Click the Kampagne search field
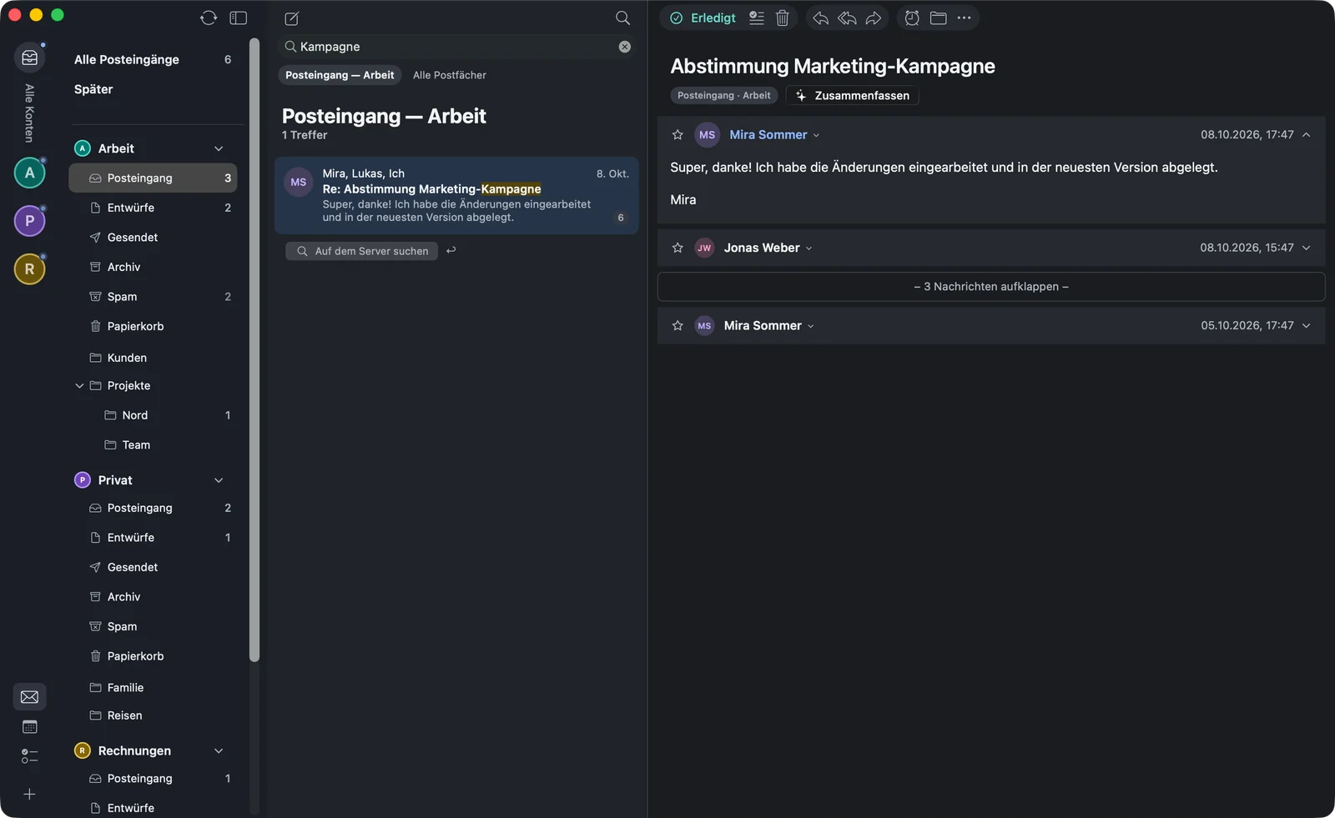Screen dimensions: 1335x818 456,47
